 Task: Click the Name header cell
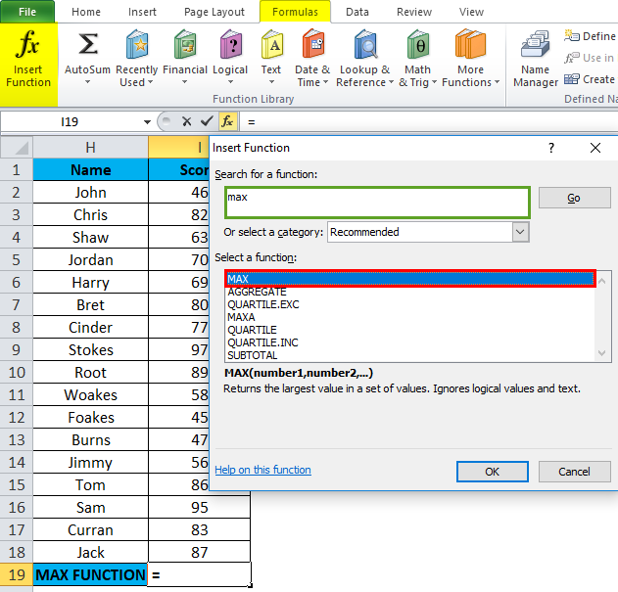pos(91,169)
